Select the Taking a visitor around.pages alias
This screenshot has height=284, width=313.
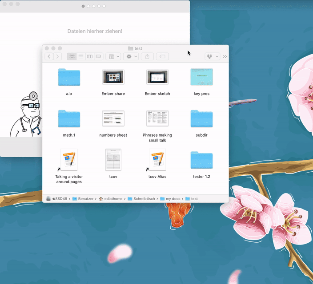[x=69, y=160]
